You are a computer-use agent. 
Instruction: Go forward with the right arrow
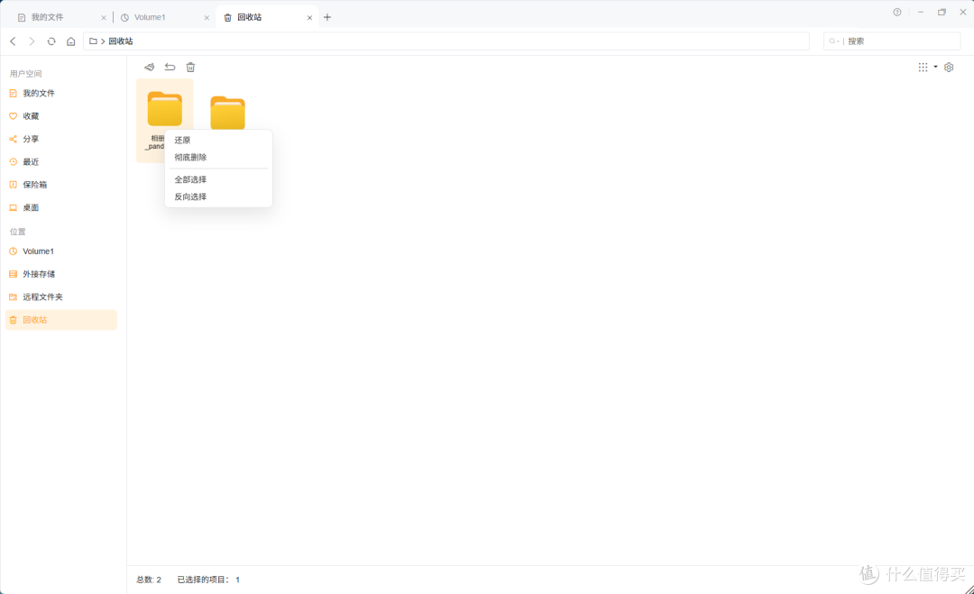click(x=32, y=41)
